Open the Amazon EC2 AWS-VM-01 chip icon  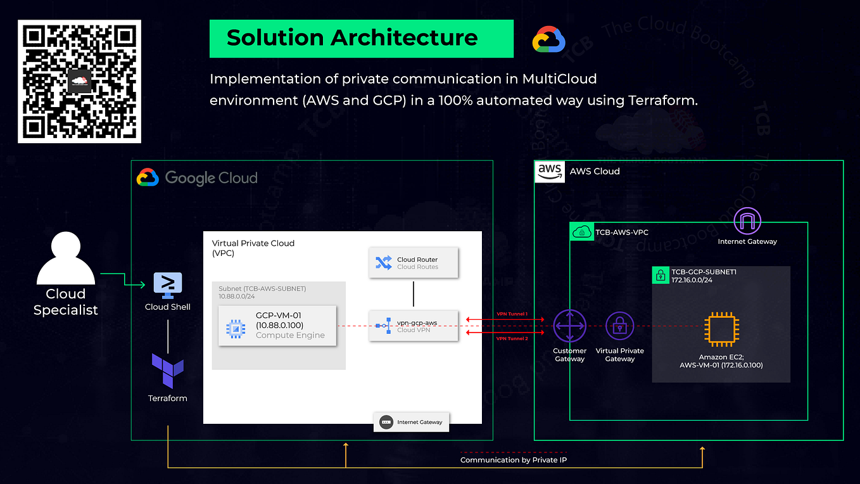[721, 329]
